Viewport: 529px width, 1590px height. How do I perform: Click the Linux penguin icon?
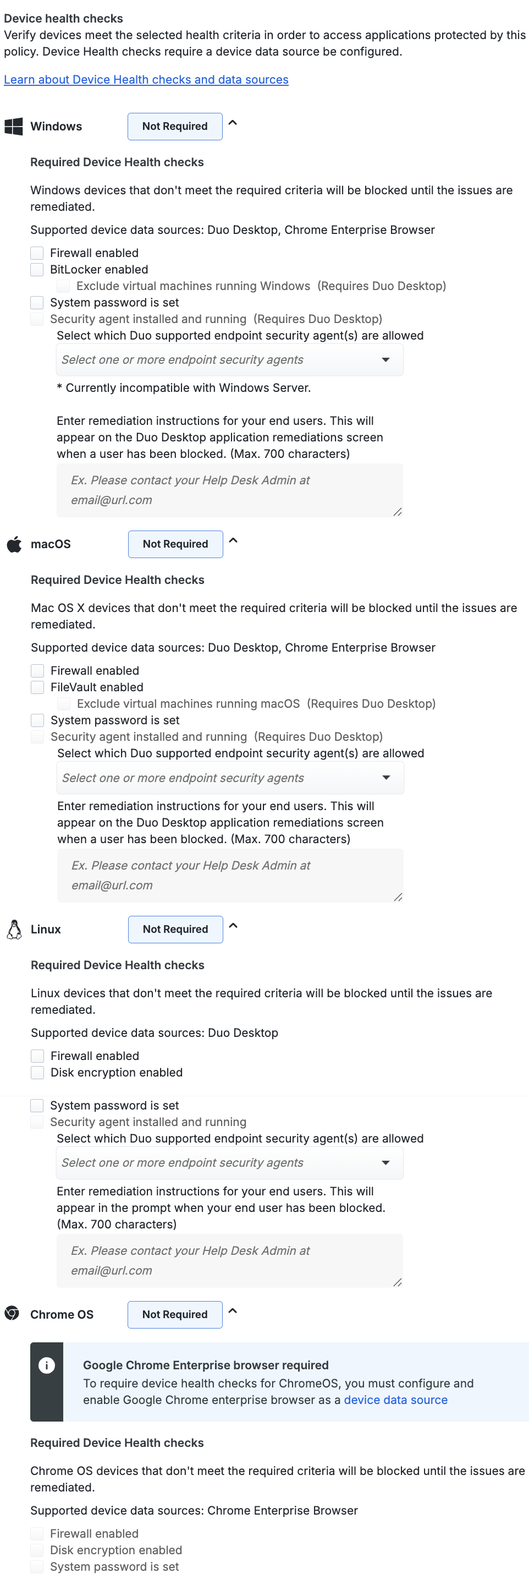point(15,929)
